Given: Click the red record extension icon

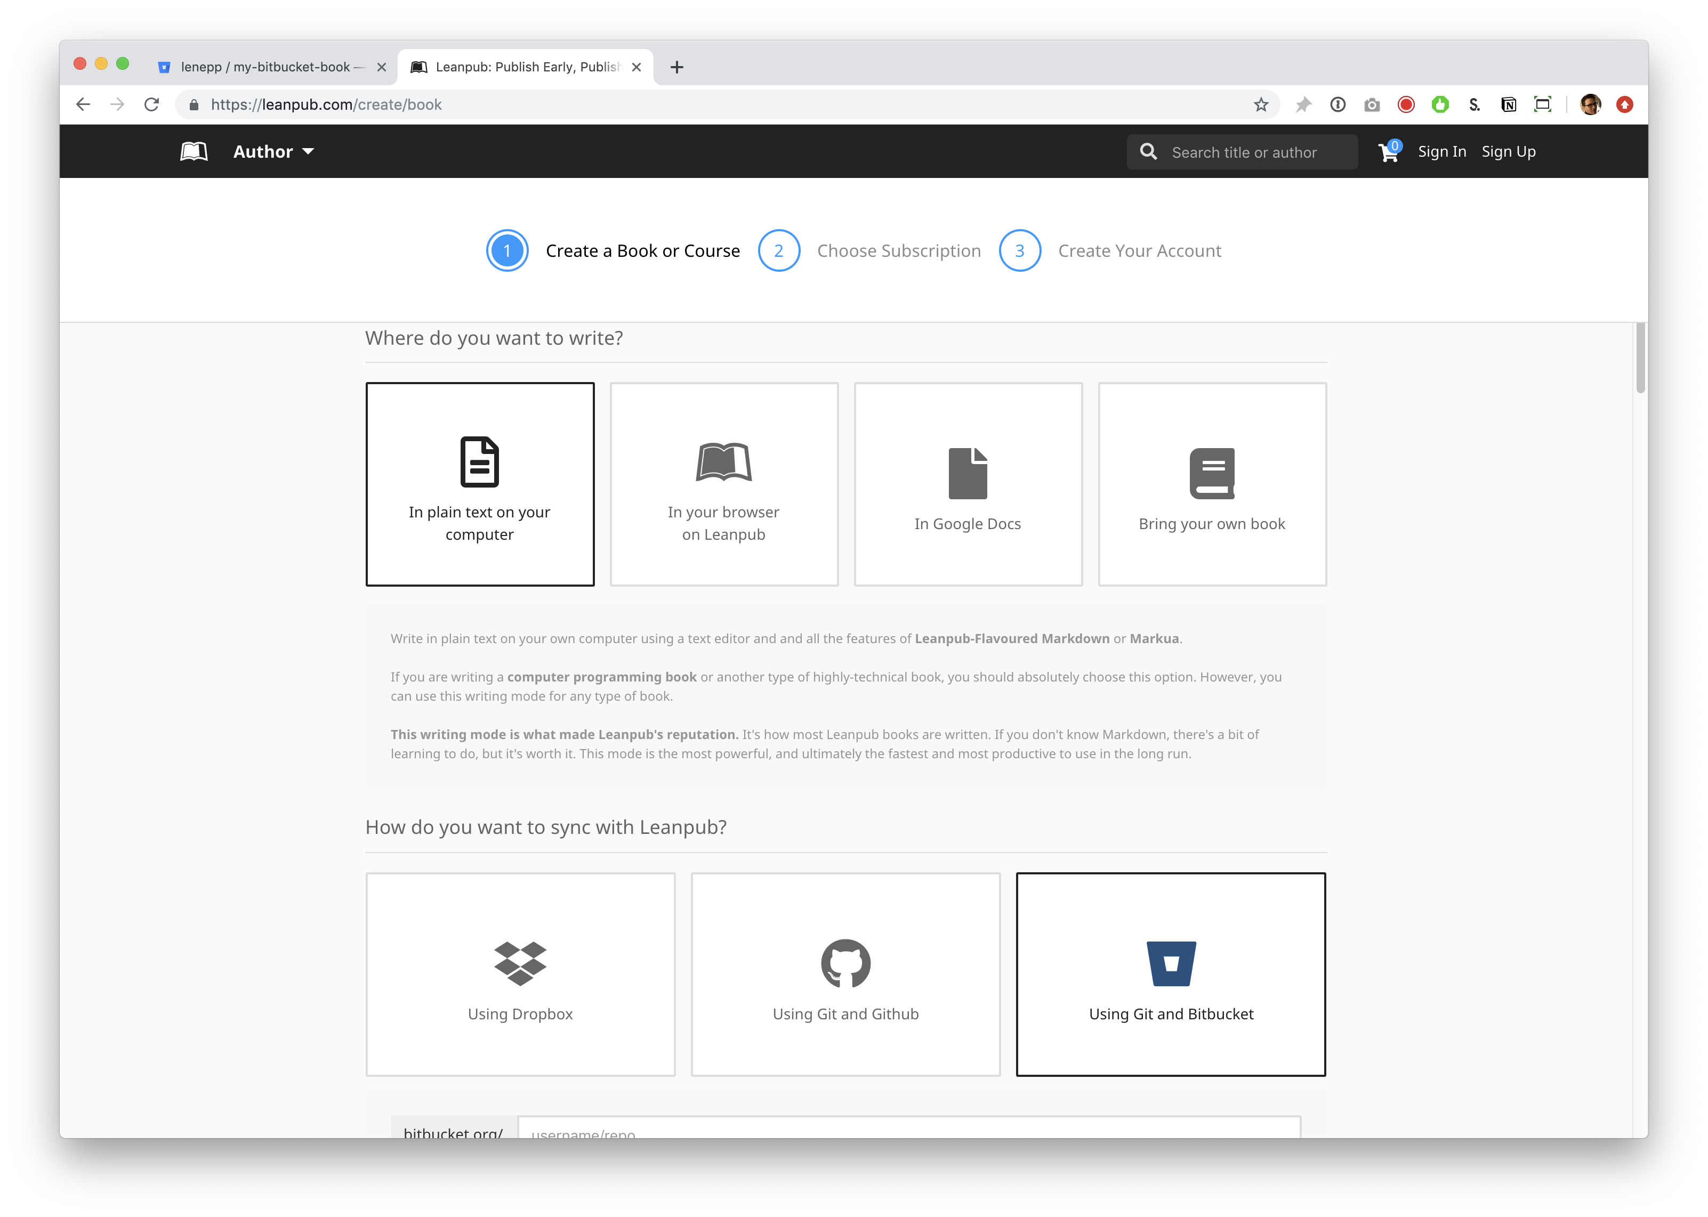Looking at the screenshot, I should pos(1406,105).
